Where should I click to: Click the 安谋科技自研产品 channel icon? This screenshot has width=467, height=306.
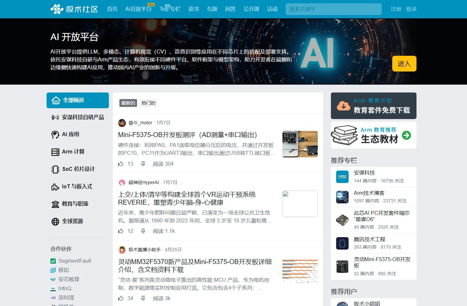click(x=55, y=117)
